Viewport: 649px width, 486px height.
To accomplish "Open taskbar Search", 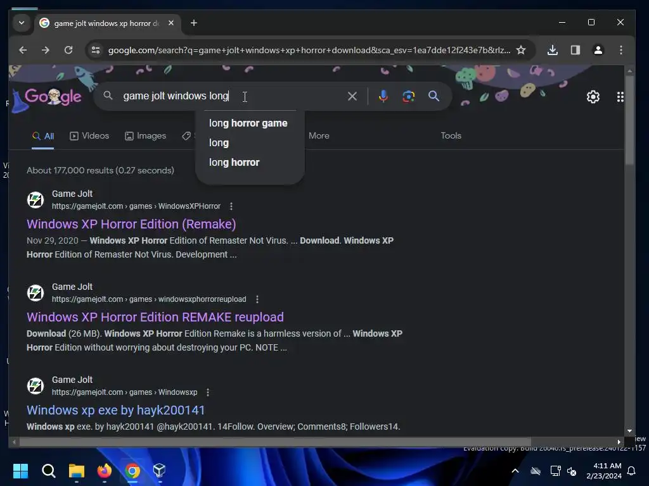I will point(48,471).
